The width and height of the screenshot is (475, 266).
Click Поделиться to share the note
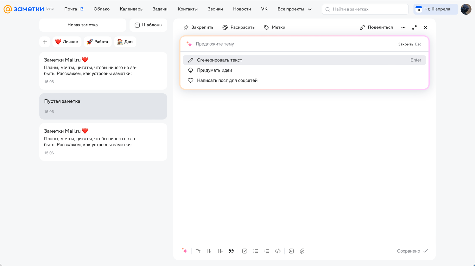376,28
